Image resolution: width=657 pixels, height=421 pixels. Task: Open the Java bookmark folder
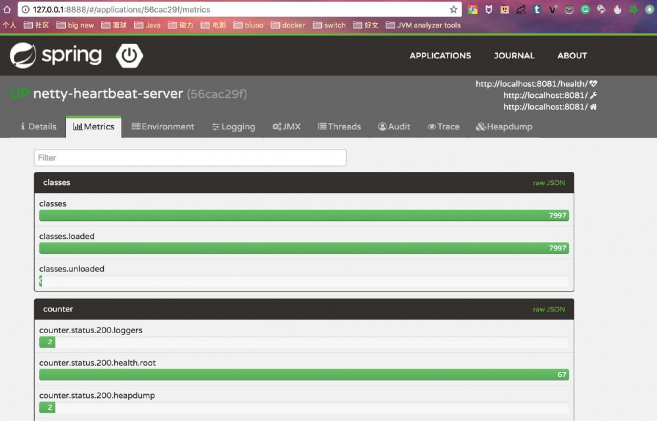[147, 25]
